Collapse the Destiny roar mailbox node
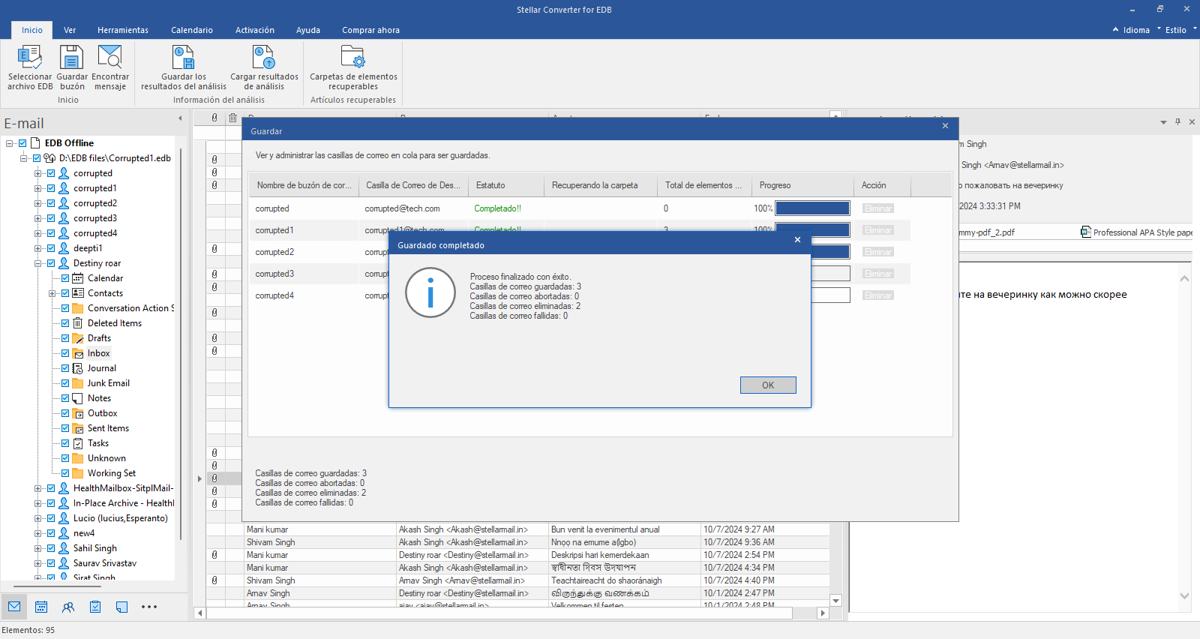The height and width of the screenshot is (639, 1200). coord(38,263)
